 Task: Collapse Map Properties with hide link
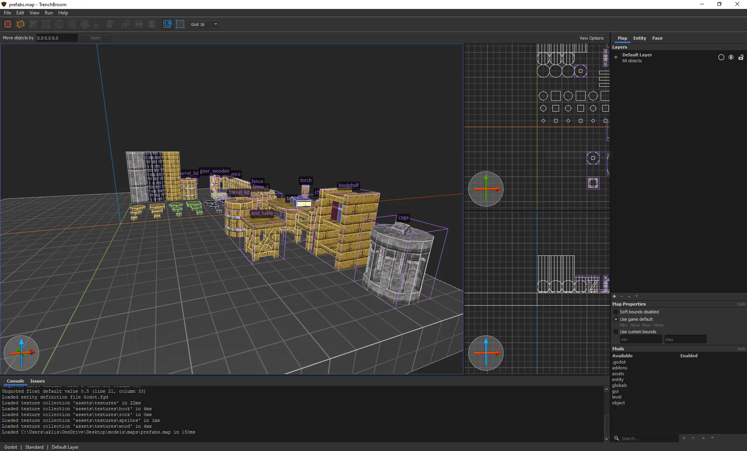[741, 304]
